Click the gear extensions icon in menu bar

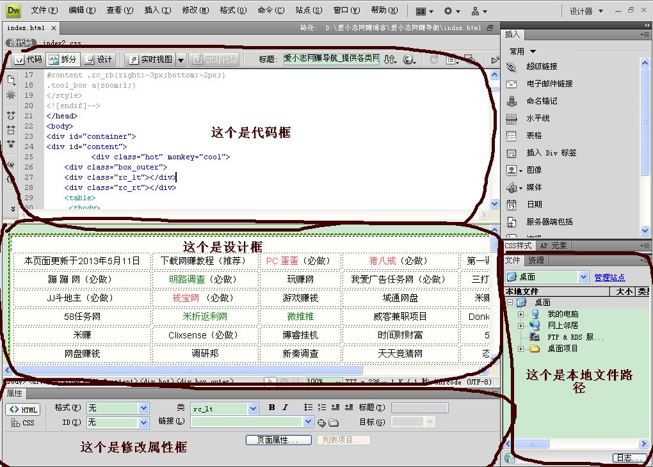click(451, 12)
